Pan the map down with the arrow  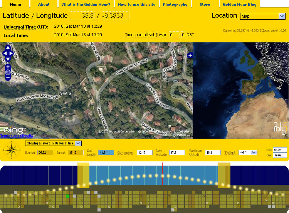[8, 59]
